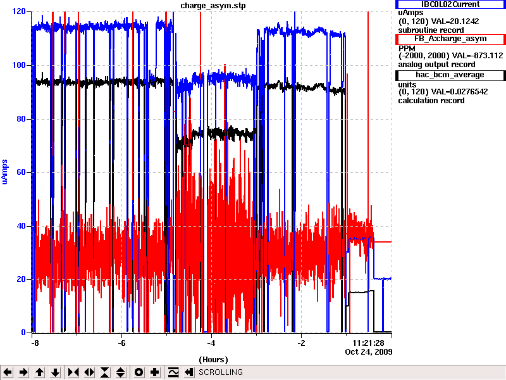Click the PPM units label
Image resolution: width=506 pixels, height=380 pixels.
coord(407,49)
